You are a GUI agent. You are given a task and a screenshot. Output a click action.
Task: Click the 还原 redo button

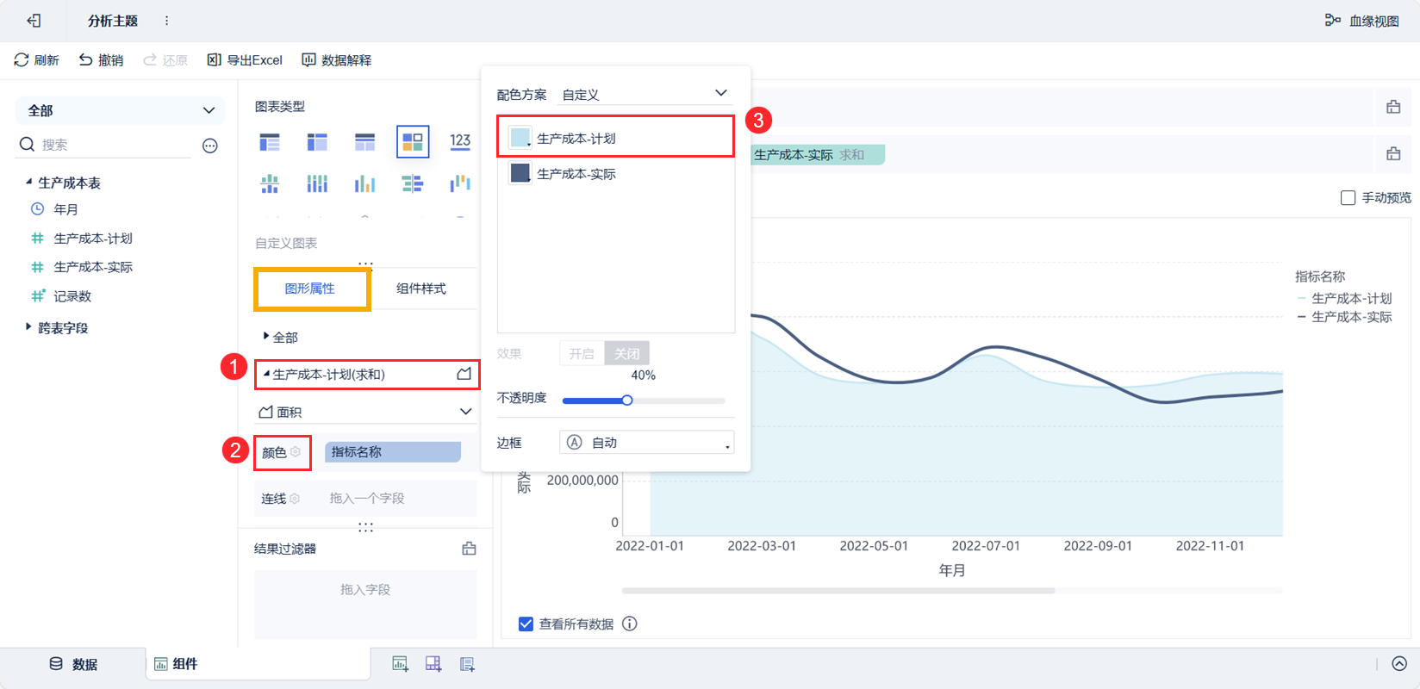(x=165, y=60)
